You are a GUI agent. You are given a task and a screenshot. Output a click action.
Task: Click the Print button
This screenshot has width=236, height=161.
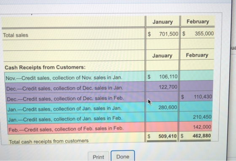pos(99,157)
